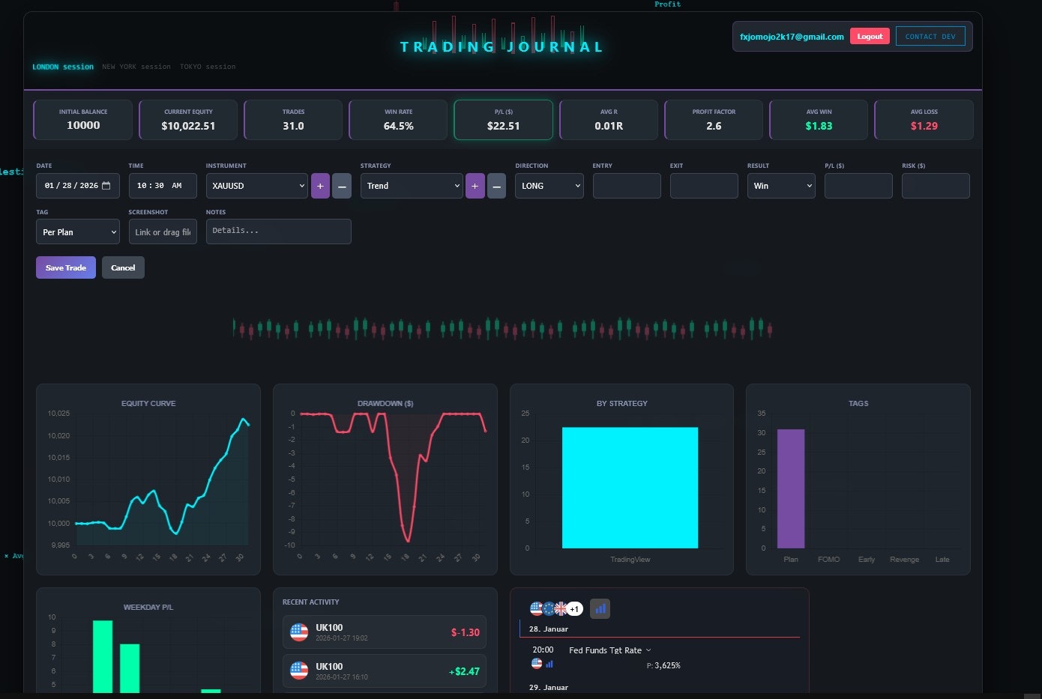Switch to the NEW YORK session tab
This screenshot has width=1042, height=699.
pos(136,67)
